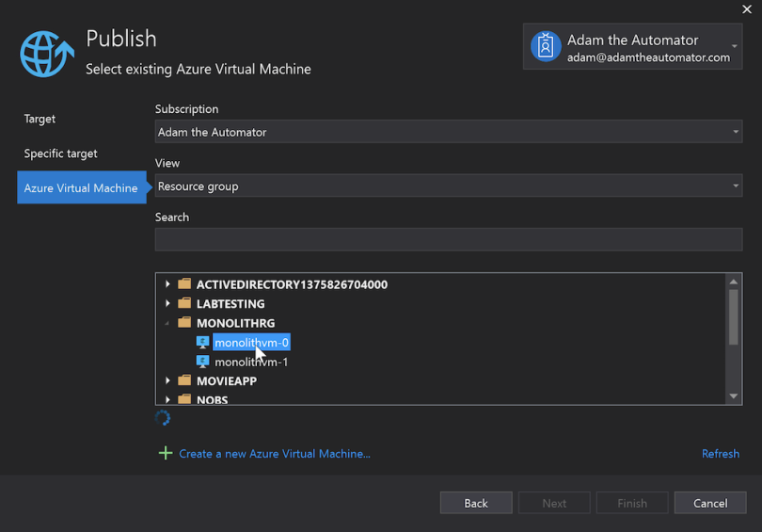Go to the Target step
Image resolution: width=762 pixels, height=532 pixels.
pos(40,119)
